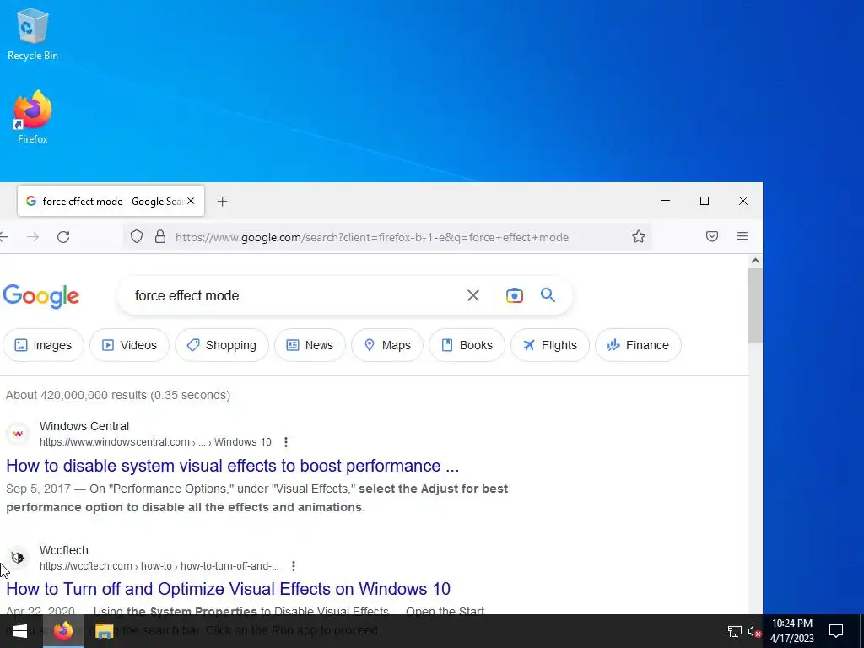
Task: Open the Firefox hamburger menu
Action: pos(742,236)
